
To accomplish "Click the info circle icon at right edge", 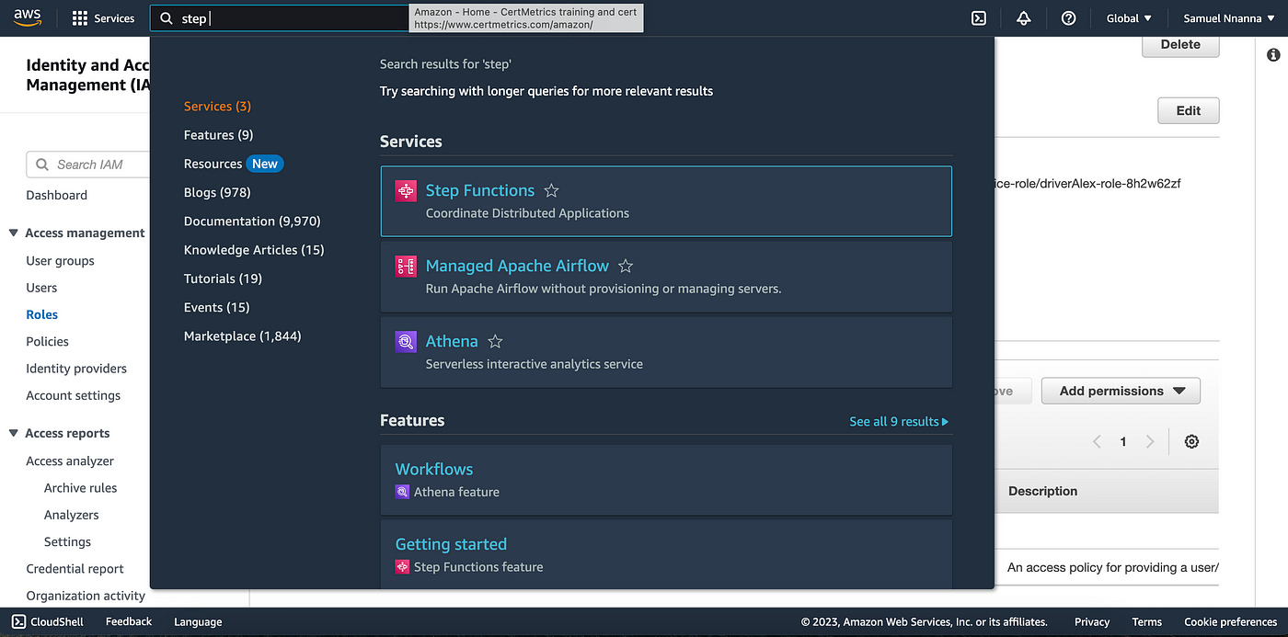I will pos(1273,55).
